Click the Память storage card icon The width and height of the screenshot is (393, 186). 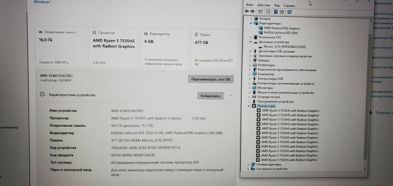[x=196, y=35]
